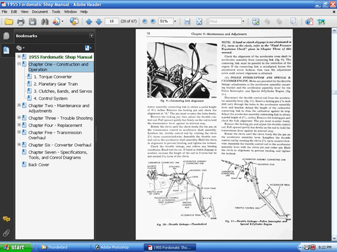Screen dimensions: 337x252
Task: Open the Document menu
Action: click(x=39, y=11)
